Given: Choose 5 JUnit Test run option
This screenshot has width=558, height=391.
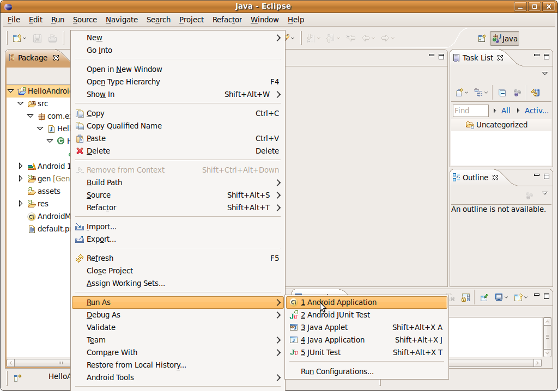Looking at the screenshot, I should click(x=367, y=352).
